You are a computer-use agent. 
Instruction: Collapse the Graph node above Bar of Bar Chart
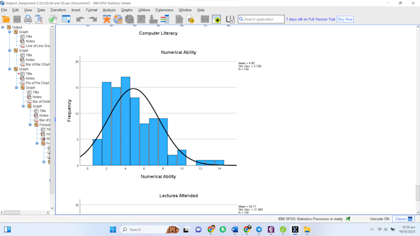pyautogui.click(x=10, y=51)
